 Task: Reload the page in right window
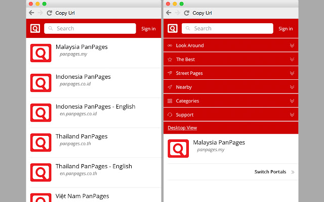pyautogui.click(x=186, y=13)
